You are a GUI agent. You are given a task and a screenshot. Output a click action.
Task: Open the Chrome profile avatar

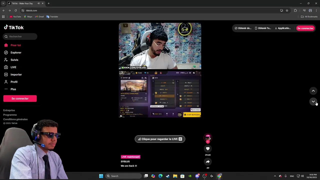[x=310, y=10]
